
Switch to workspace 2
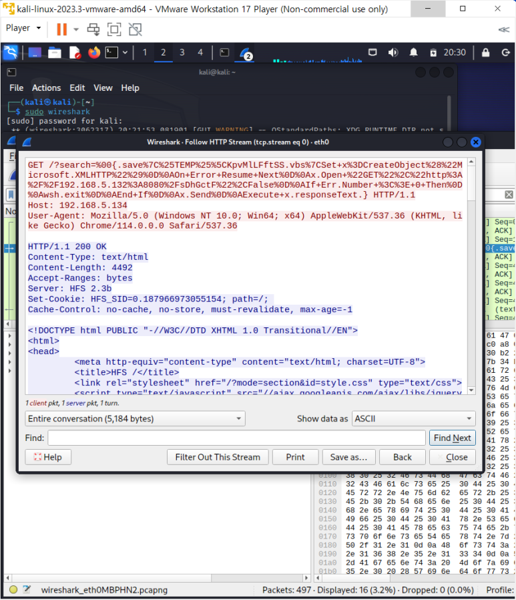pos(163,52)
